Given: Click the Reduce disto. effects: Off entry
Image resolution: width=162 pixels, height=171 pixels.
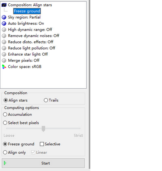Looking at the screenshot, I should pyautogui.click(x=31, y=42).
